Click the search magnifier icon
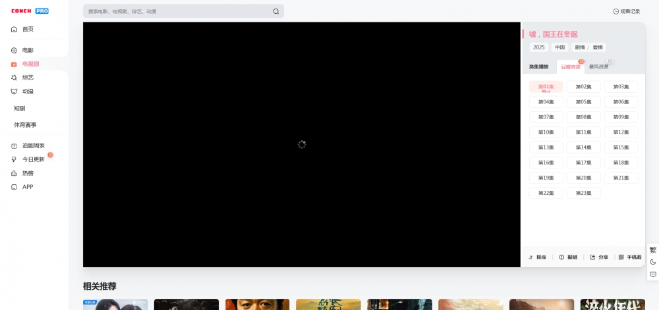Viewport: 659px width, 310px height. pos(275,11)
